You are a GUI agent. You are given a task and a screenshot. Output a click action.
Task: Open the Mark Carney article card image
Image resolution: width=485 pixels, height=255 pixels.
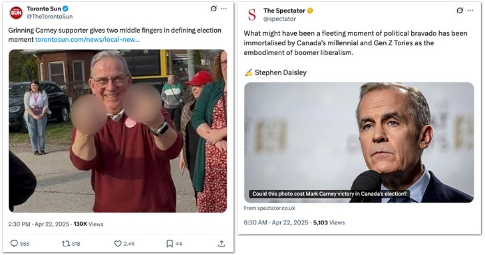(359, 142)
